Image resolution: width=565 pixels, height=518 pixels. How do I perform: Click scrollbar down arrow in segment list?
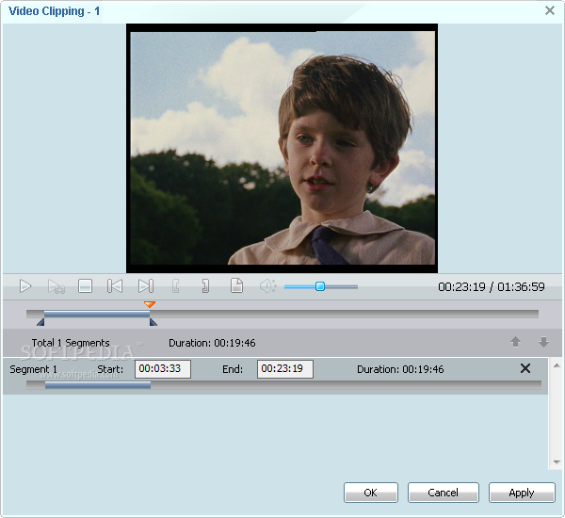557,461
